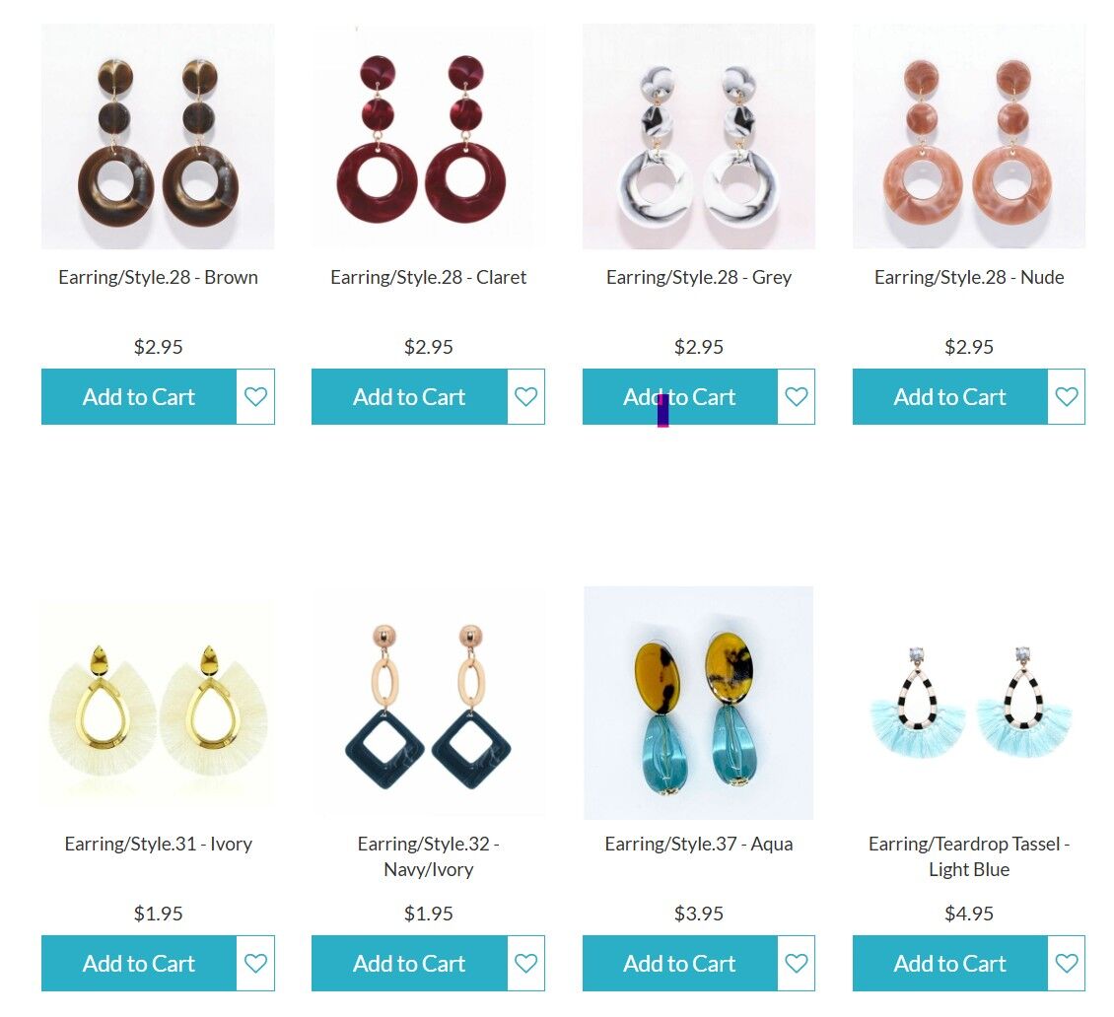View the aqua bead earrings photo
The image size is (1114, 1017).
[698, 703]
